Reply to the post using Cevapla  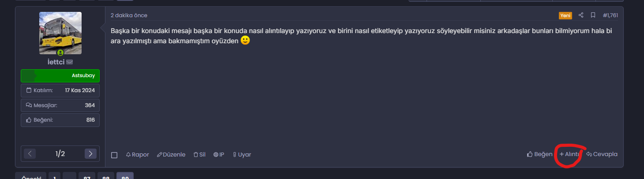tap(602, 154)
